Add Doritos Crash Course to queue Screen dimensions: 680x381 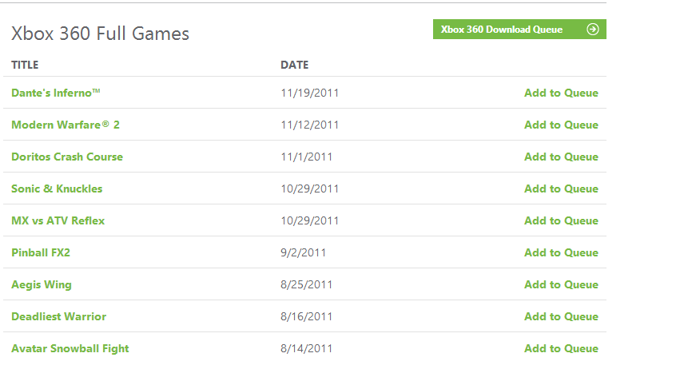(x=561, y=157)
